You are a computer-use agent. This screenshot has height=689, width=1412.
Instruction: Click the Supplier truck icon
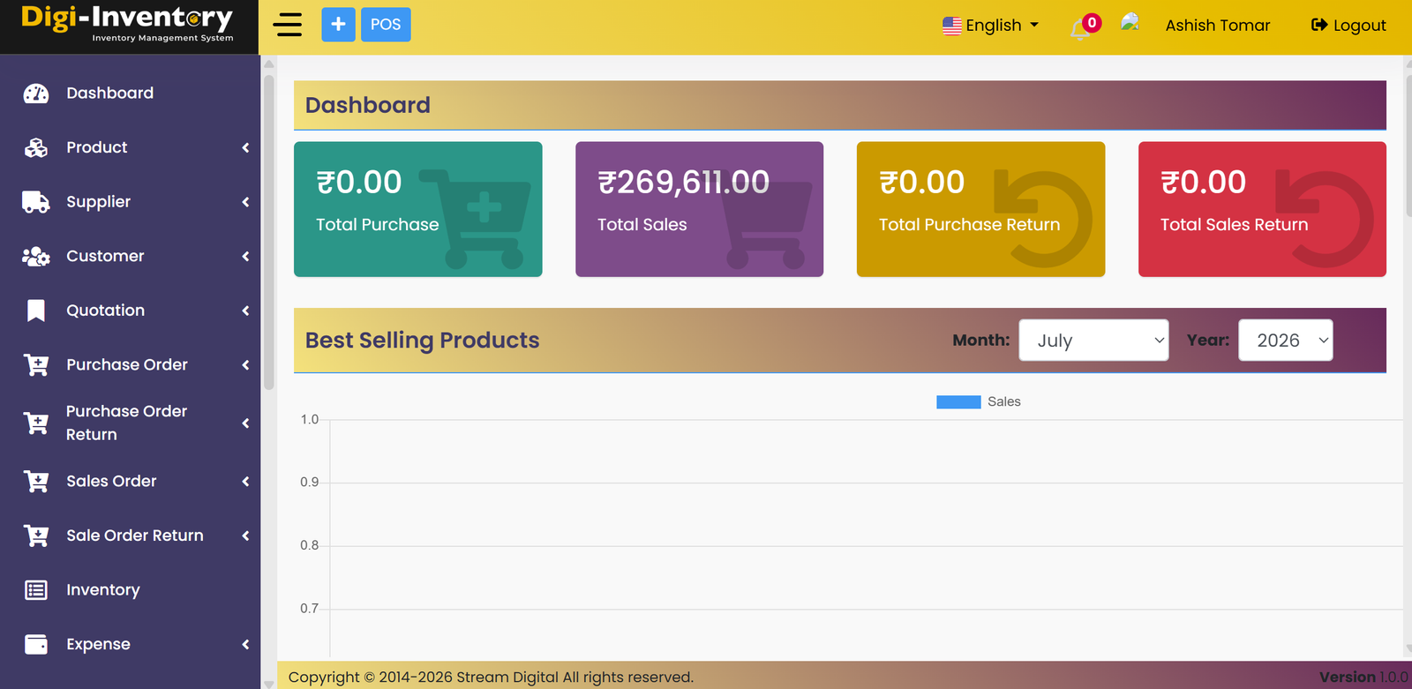(36, 202)
